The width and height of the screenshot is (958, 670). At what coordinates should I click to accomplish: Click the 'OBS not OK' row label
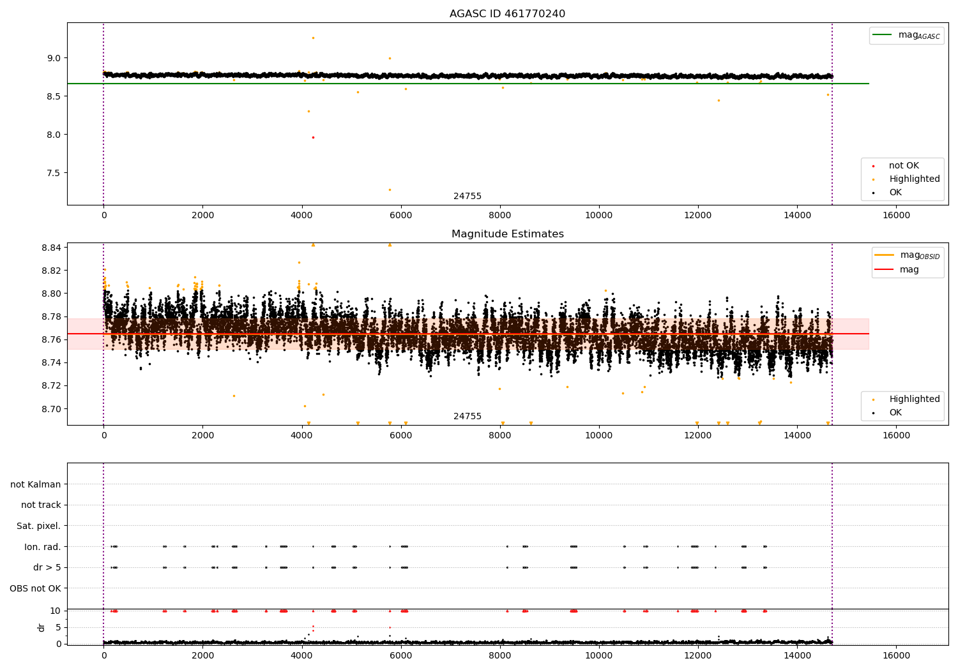click(x=36, y=588)
